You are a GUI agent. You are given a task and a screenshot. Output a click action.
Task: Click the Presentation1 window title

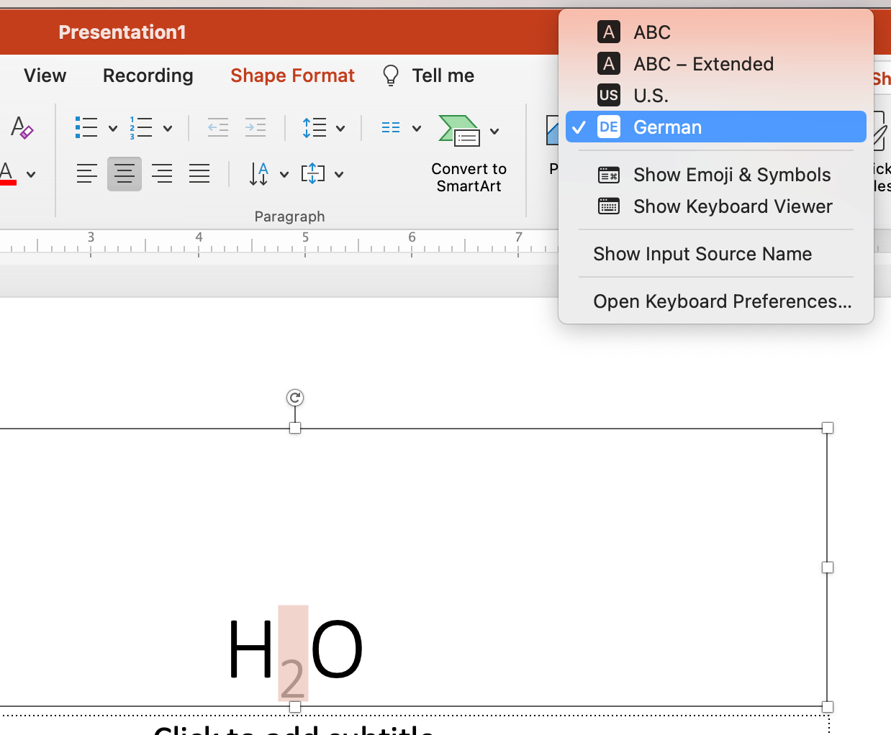pyautogui.click(x=122, y=32)
